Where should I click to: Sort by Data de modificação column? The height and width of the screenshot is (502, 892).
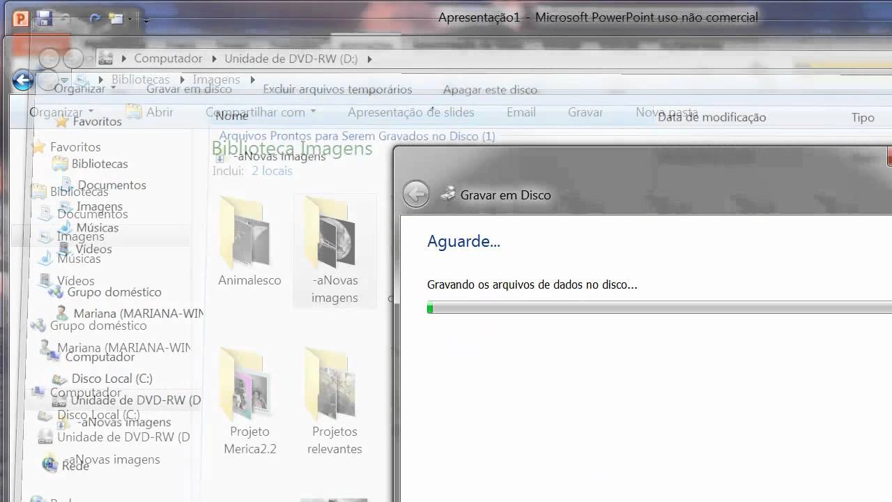pos(712,117)
